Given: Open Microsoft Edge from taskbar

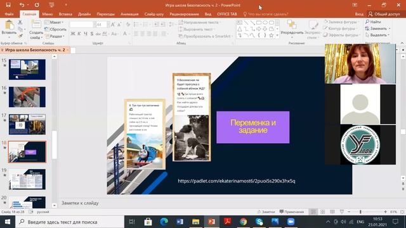Looking at the screenshot, I should pyautogui.click(x=164, y=222).
